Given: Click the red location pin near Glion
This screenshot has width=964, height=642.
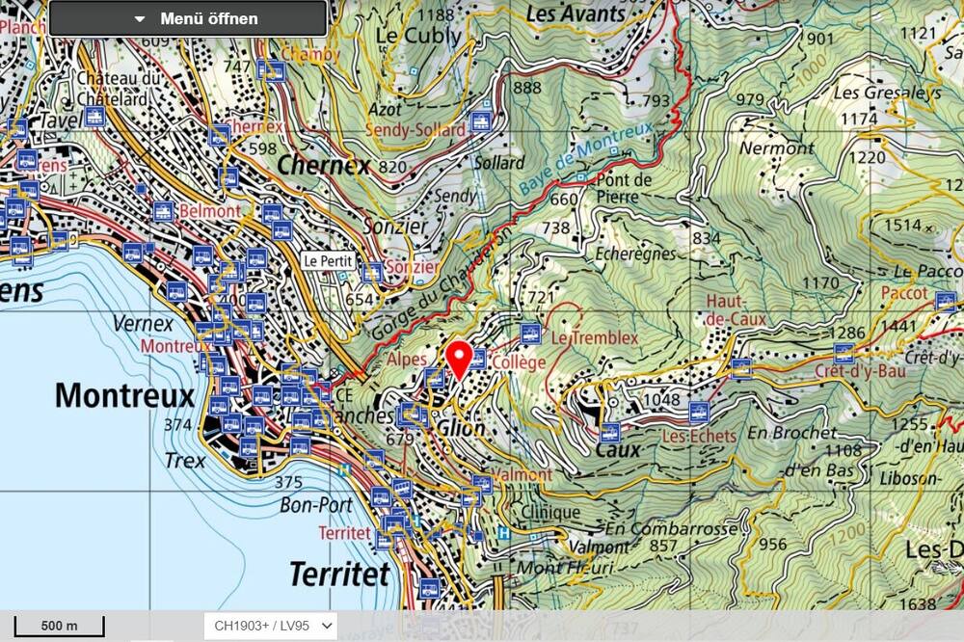Looking at the screenshot, I should coord(459,361).
